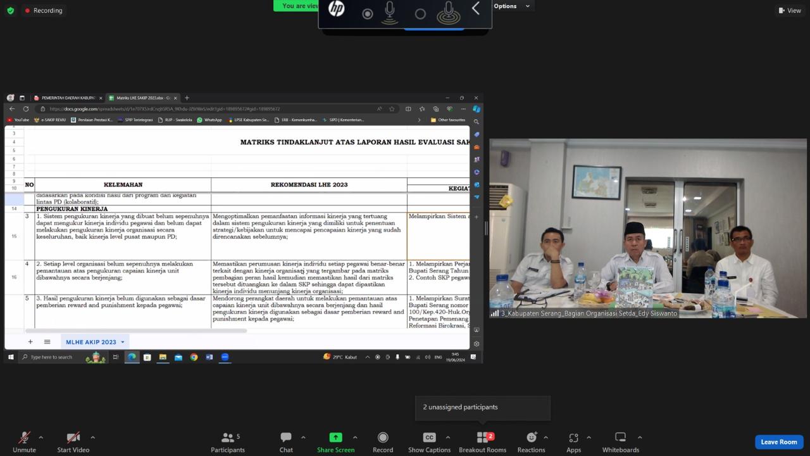Open the SPIP Terintegrasi bookmark
Screen dimensions: 810x456
point(135,120)
